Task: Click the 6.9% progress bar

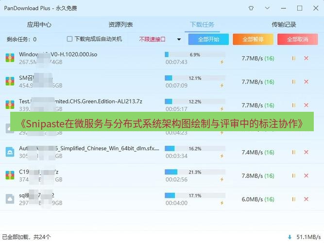Action: [x=195, y=54]
